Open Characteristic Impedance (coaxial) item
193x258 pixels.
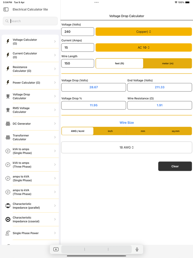(x=30, y=219)
